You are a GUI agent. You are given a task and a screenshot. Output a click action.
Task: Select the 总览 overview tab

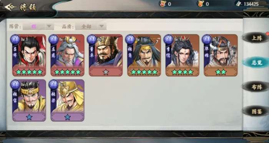click(256, 62)
